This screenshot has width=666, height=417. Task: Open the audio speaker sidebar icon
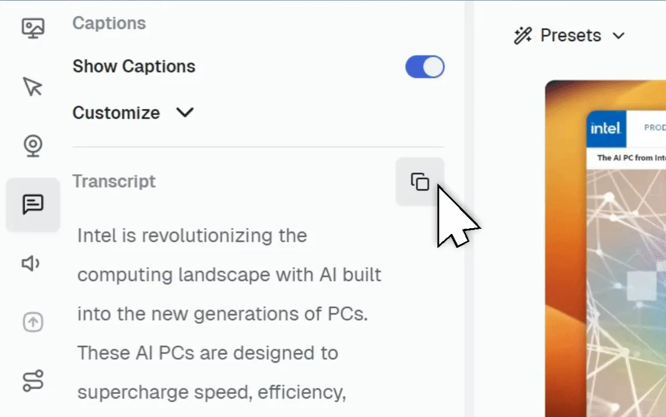point(31,264)
